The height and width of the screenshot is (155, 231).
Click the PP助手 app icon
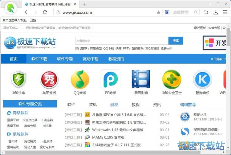pos(111,79)
